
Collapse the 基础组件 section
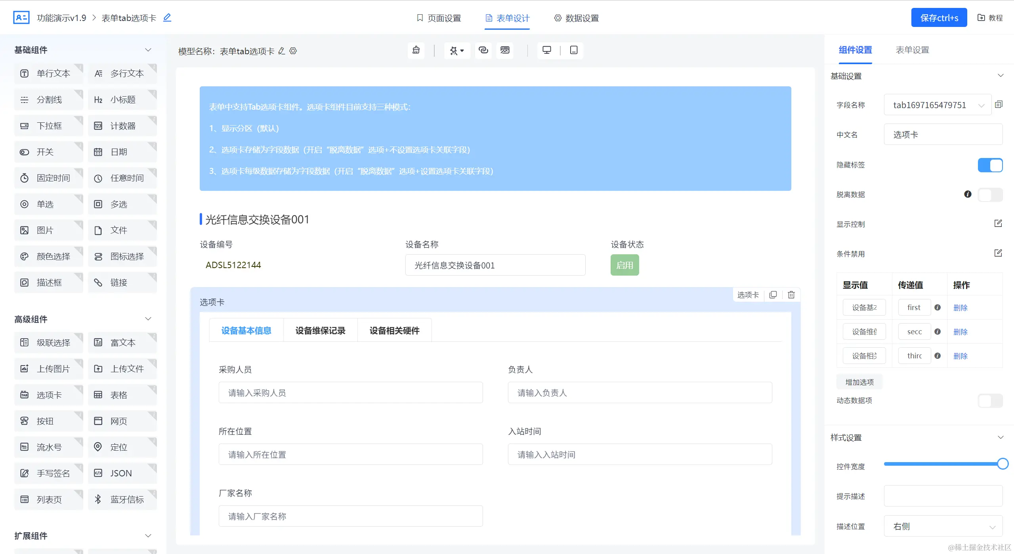148,50
